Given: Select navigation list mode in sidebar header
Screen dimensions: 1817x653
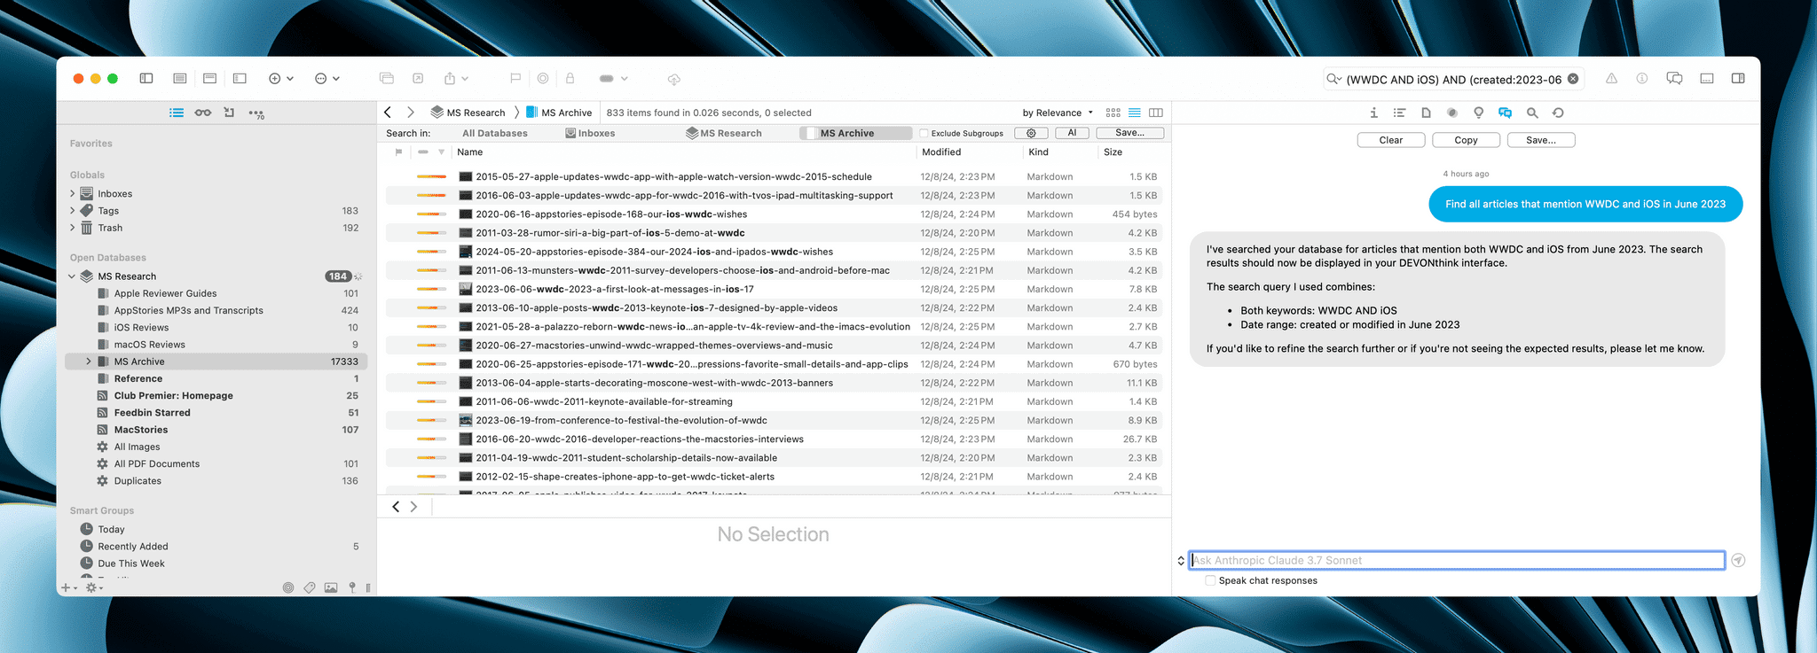Looking at the screenshot, I should click(177, 113).
